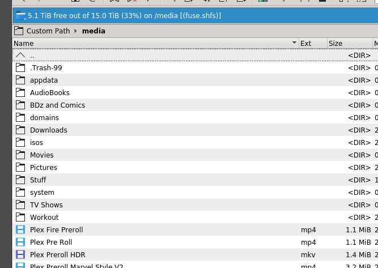378x268 pixels.
Task: Click the folder icon of system
Action: tap(20, 192)
